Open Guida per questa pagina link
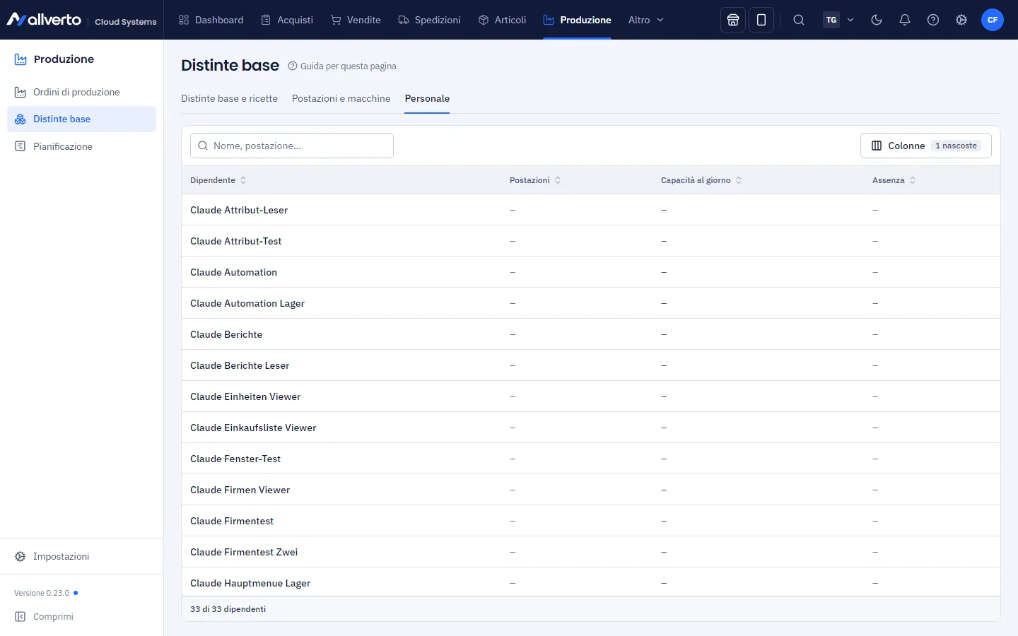 tap(342, 66)
